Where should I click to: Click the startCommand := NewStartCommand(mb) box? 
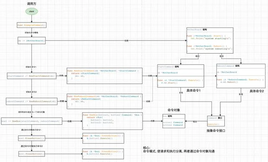tap(32, 76)
